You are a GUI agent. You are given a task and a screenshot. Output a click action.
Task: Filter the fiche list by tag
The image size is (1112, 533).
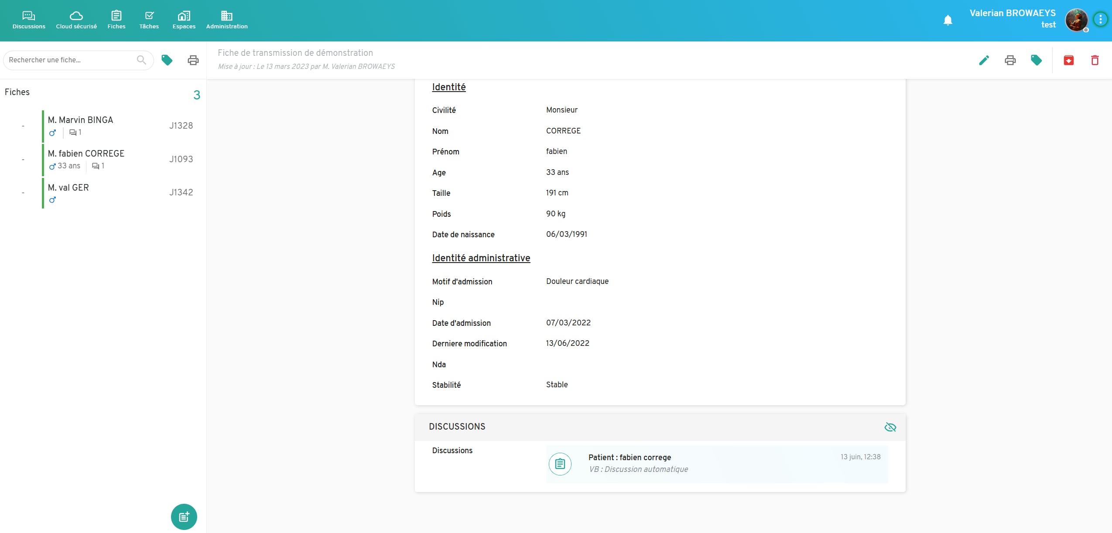point(167,60)
